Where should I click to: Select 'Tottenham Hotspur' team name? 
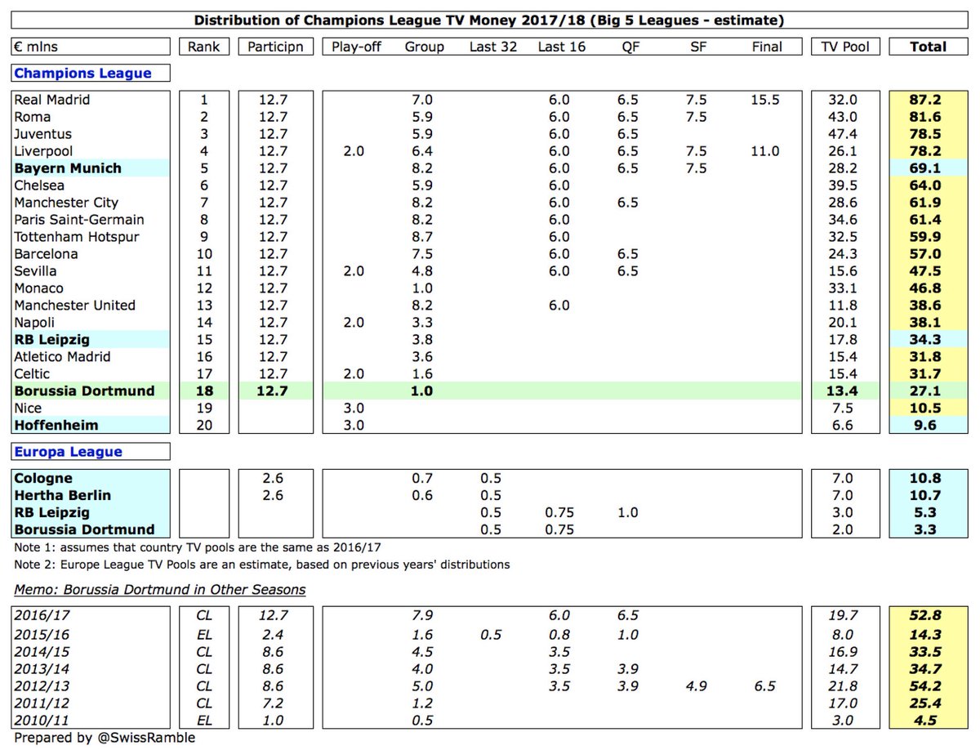[x=77, y=237]
